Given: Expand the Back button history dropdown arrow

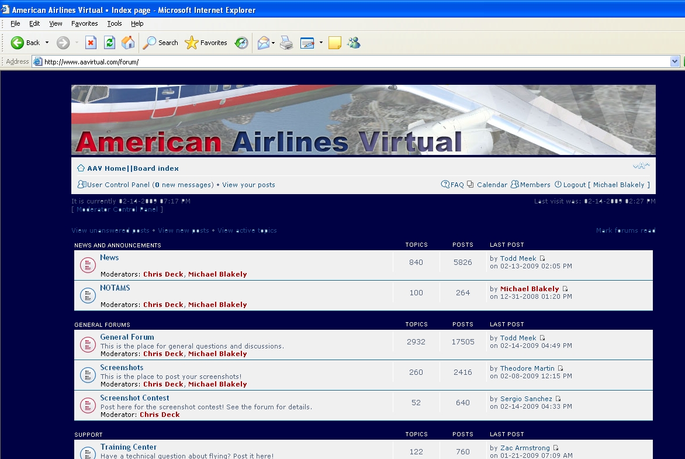Looking at the screenshot, I should pyautogui.click(x=47, y=43).
